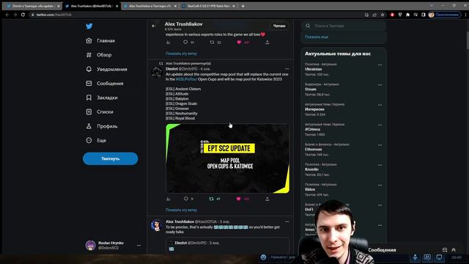
Task: Open Обзор explore section
Action: [99, 55]
